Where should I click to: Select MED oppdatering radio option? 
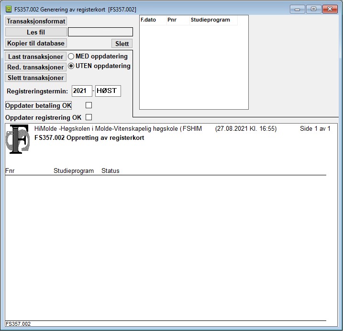[x=71, y=57]
